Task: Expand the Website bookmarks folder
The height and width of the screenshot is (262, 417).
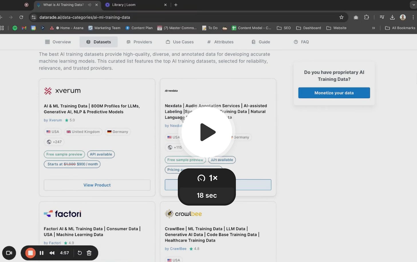Action: [336, 28]
